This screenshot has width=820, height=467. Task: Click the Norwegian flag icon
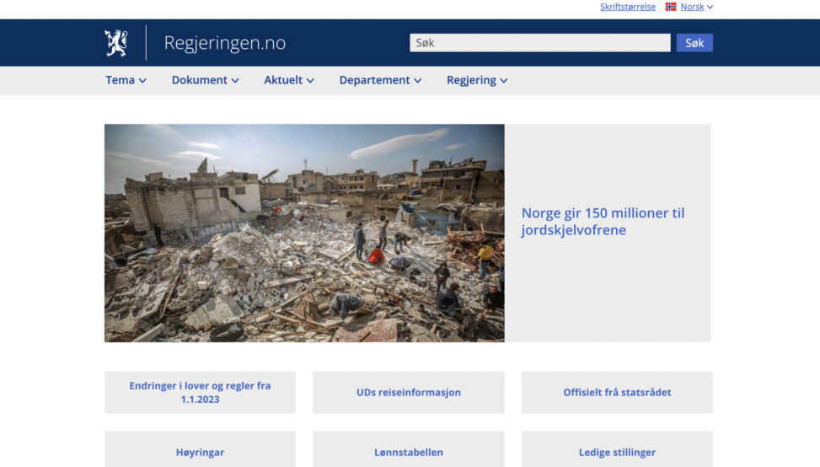point(671,7)
